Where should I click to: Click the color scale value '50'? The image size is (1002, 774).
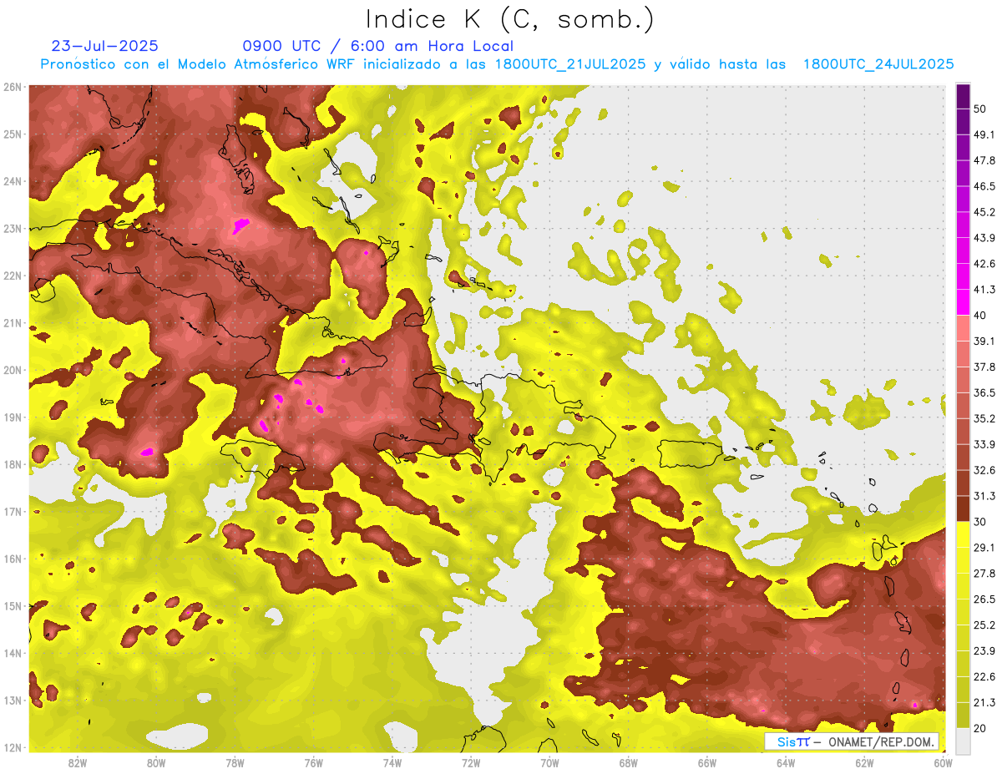[x=979, y=109]
